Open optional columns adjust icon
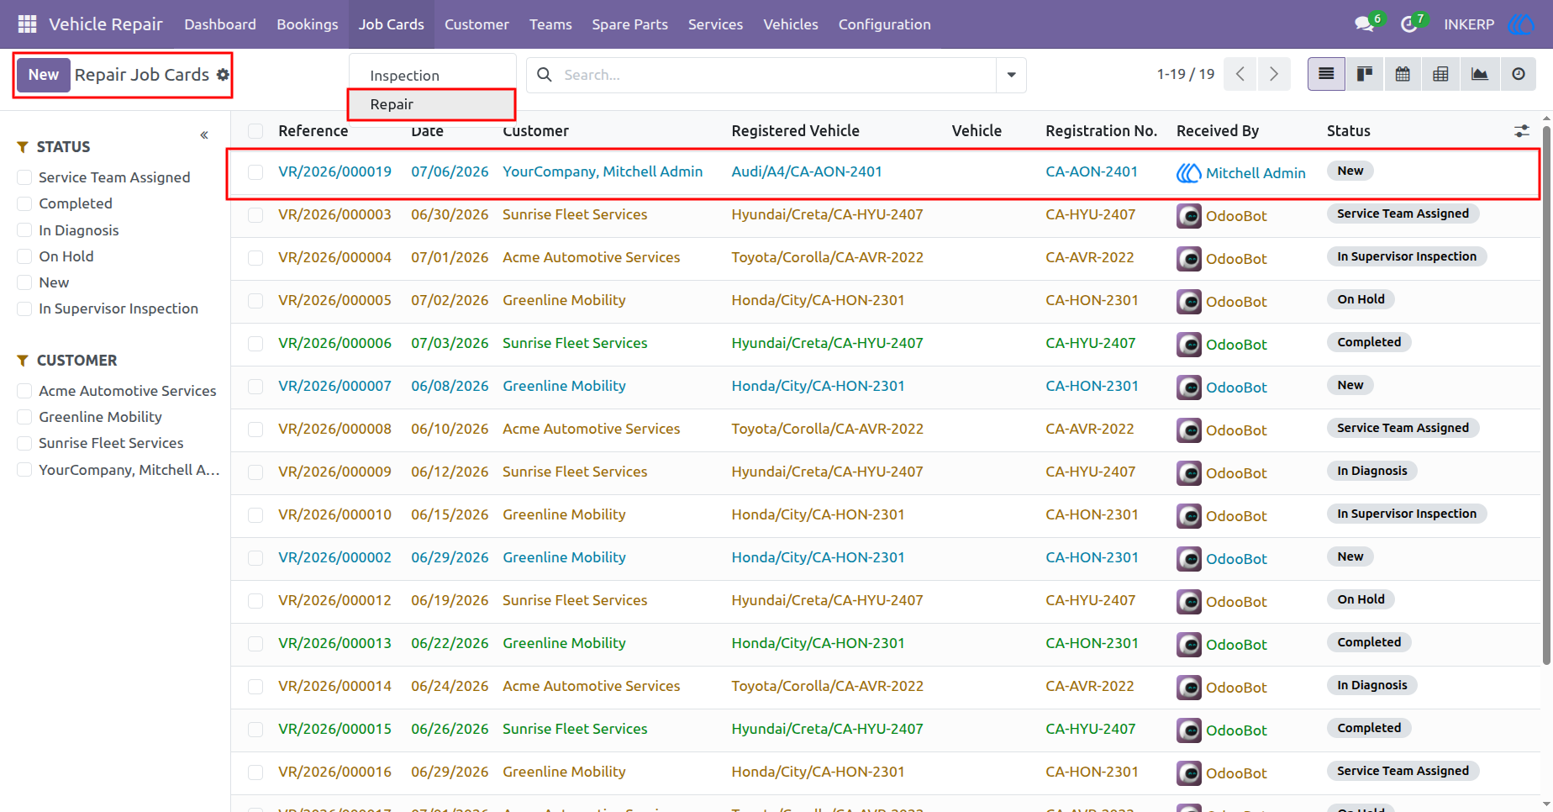 click(1522, 131)
